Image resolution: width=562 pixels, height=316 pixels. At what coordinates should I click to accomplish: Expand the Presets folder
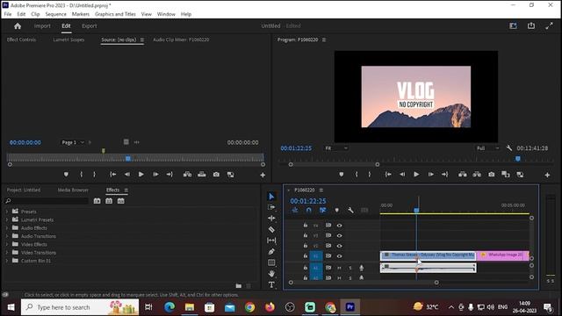(x=7, y=212)
